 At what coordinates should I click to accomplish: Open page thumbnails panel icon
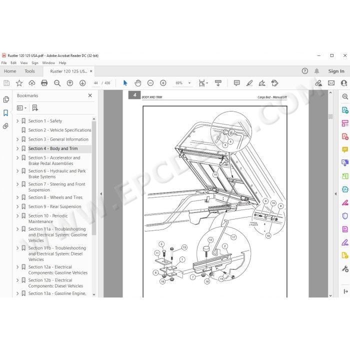click(6, 99)
